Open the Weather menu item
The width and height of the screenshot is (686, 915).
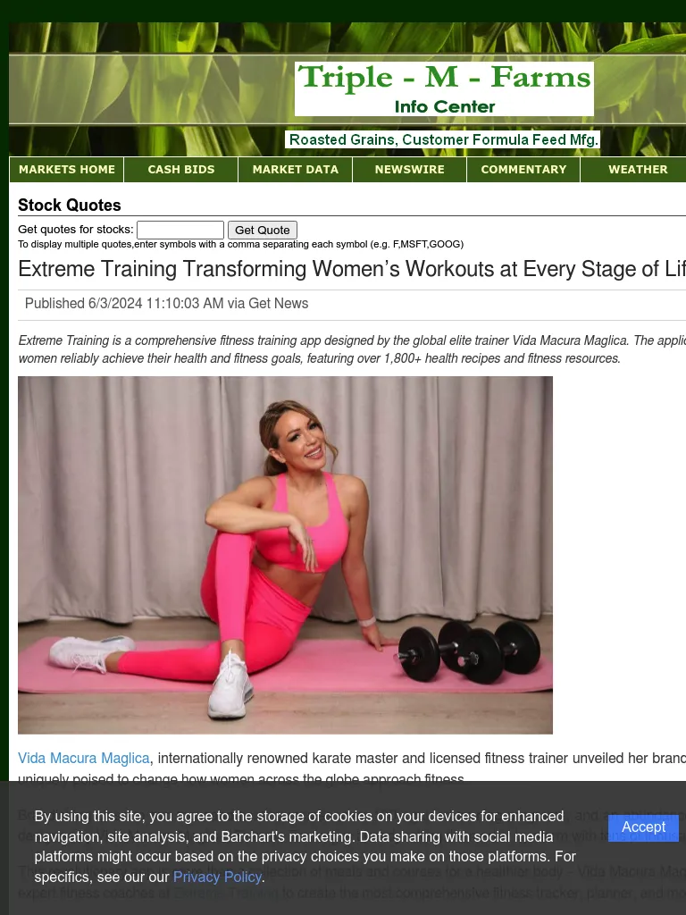click(638, 169)
